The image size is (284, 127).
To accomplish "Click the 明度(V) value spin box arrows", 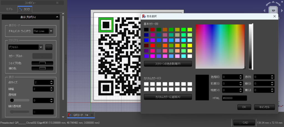I will 241,90.
